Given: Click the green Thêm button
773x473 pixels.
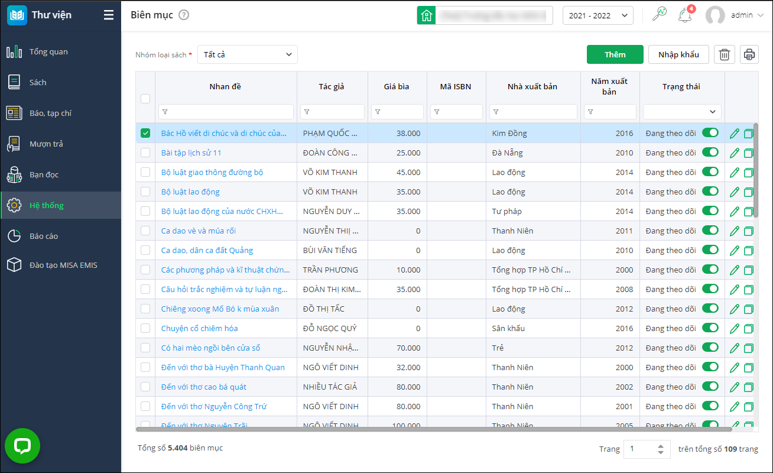Looking at the screenshot, I should pyautogui.click(x=615, y=54).
